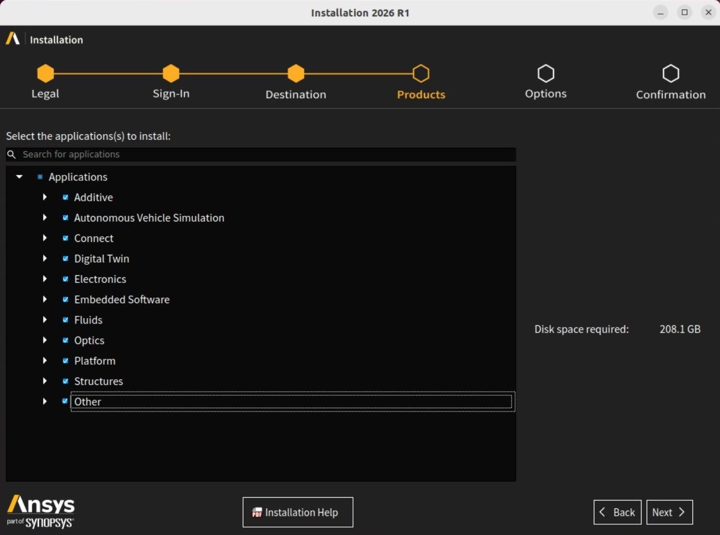Uncheck the Fluids checkbox
720x535 pixels.
click(x=65, y=320)
